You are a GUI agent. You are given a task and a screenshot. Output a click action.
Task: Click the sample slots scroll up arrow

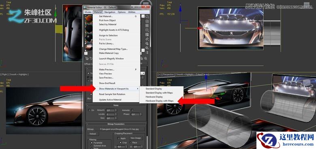pos(143,17)
